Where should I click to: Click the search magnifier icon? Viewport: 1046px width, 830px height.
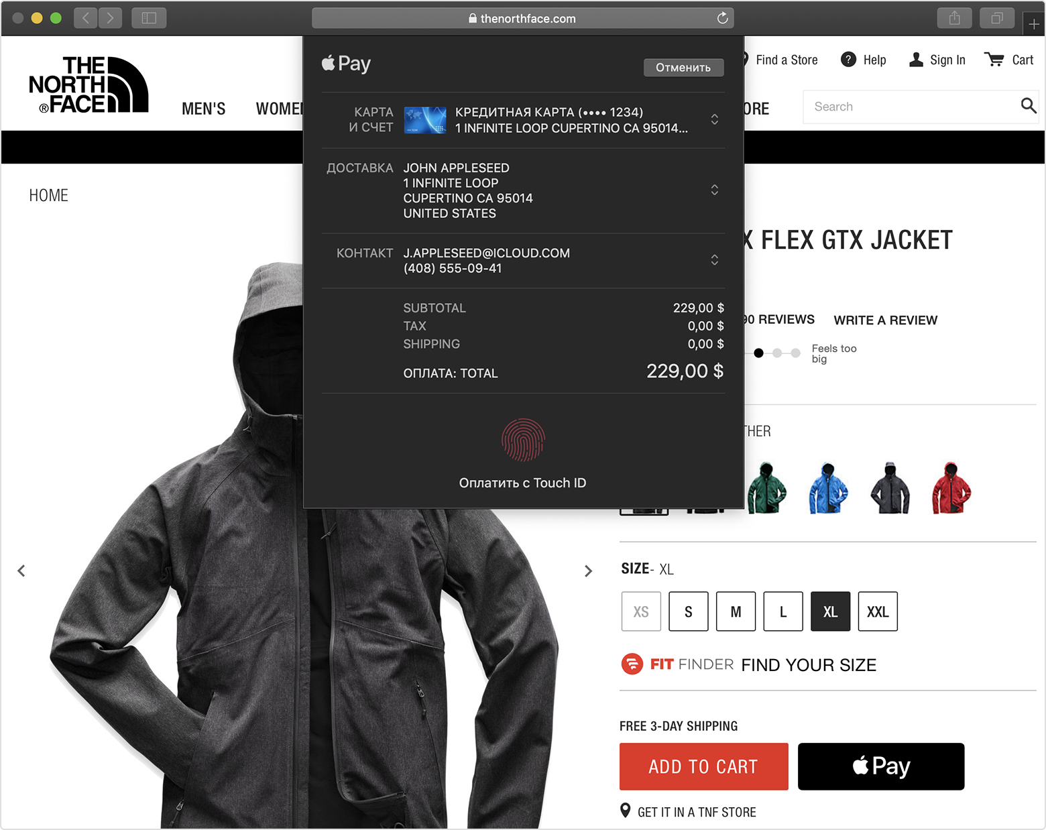[x=1028, y=106]
